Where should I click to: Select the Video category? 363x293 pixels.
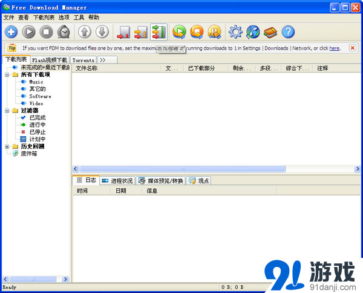tap(36, 104)
